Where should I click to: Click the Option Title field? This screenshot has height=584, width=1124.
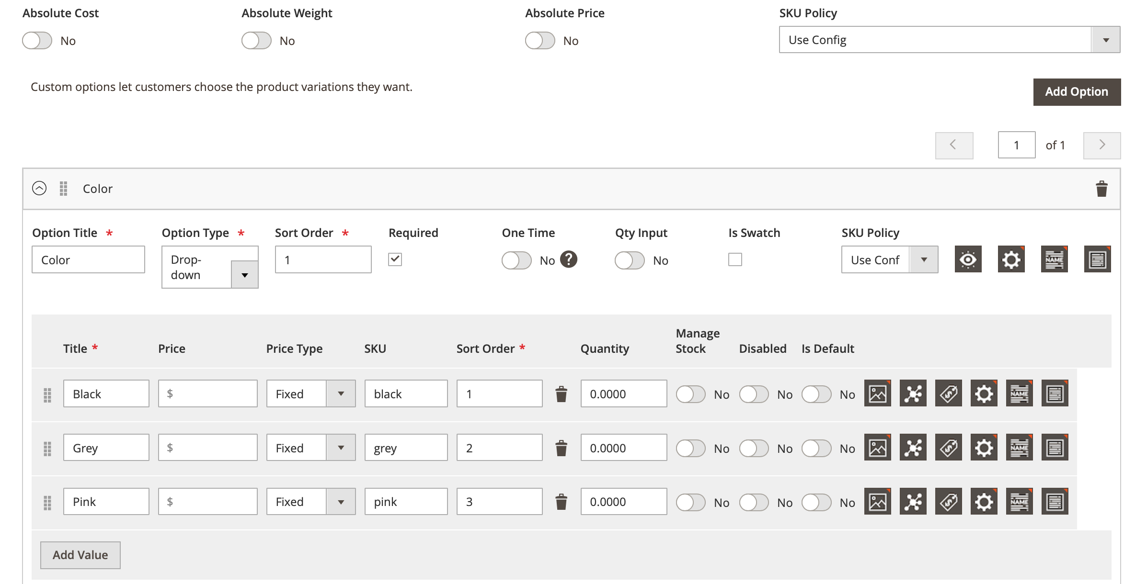(88, 259)
